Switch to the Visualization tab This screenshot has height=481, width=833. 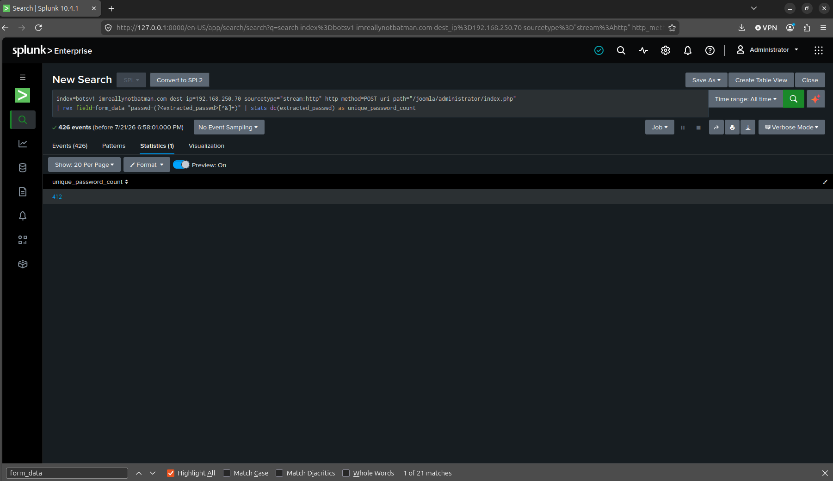click(x=206, y=146)
